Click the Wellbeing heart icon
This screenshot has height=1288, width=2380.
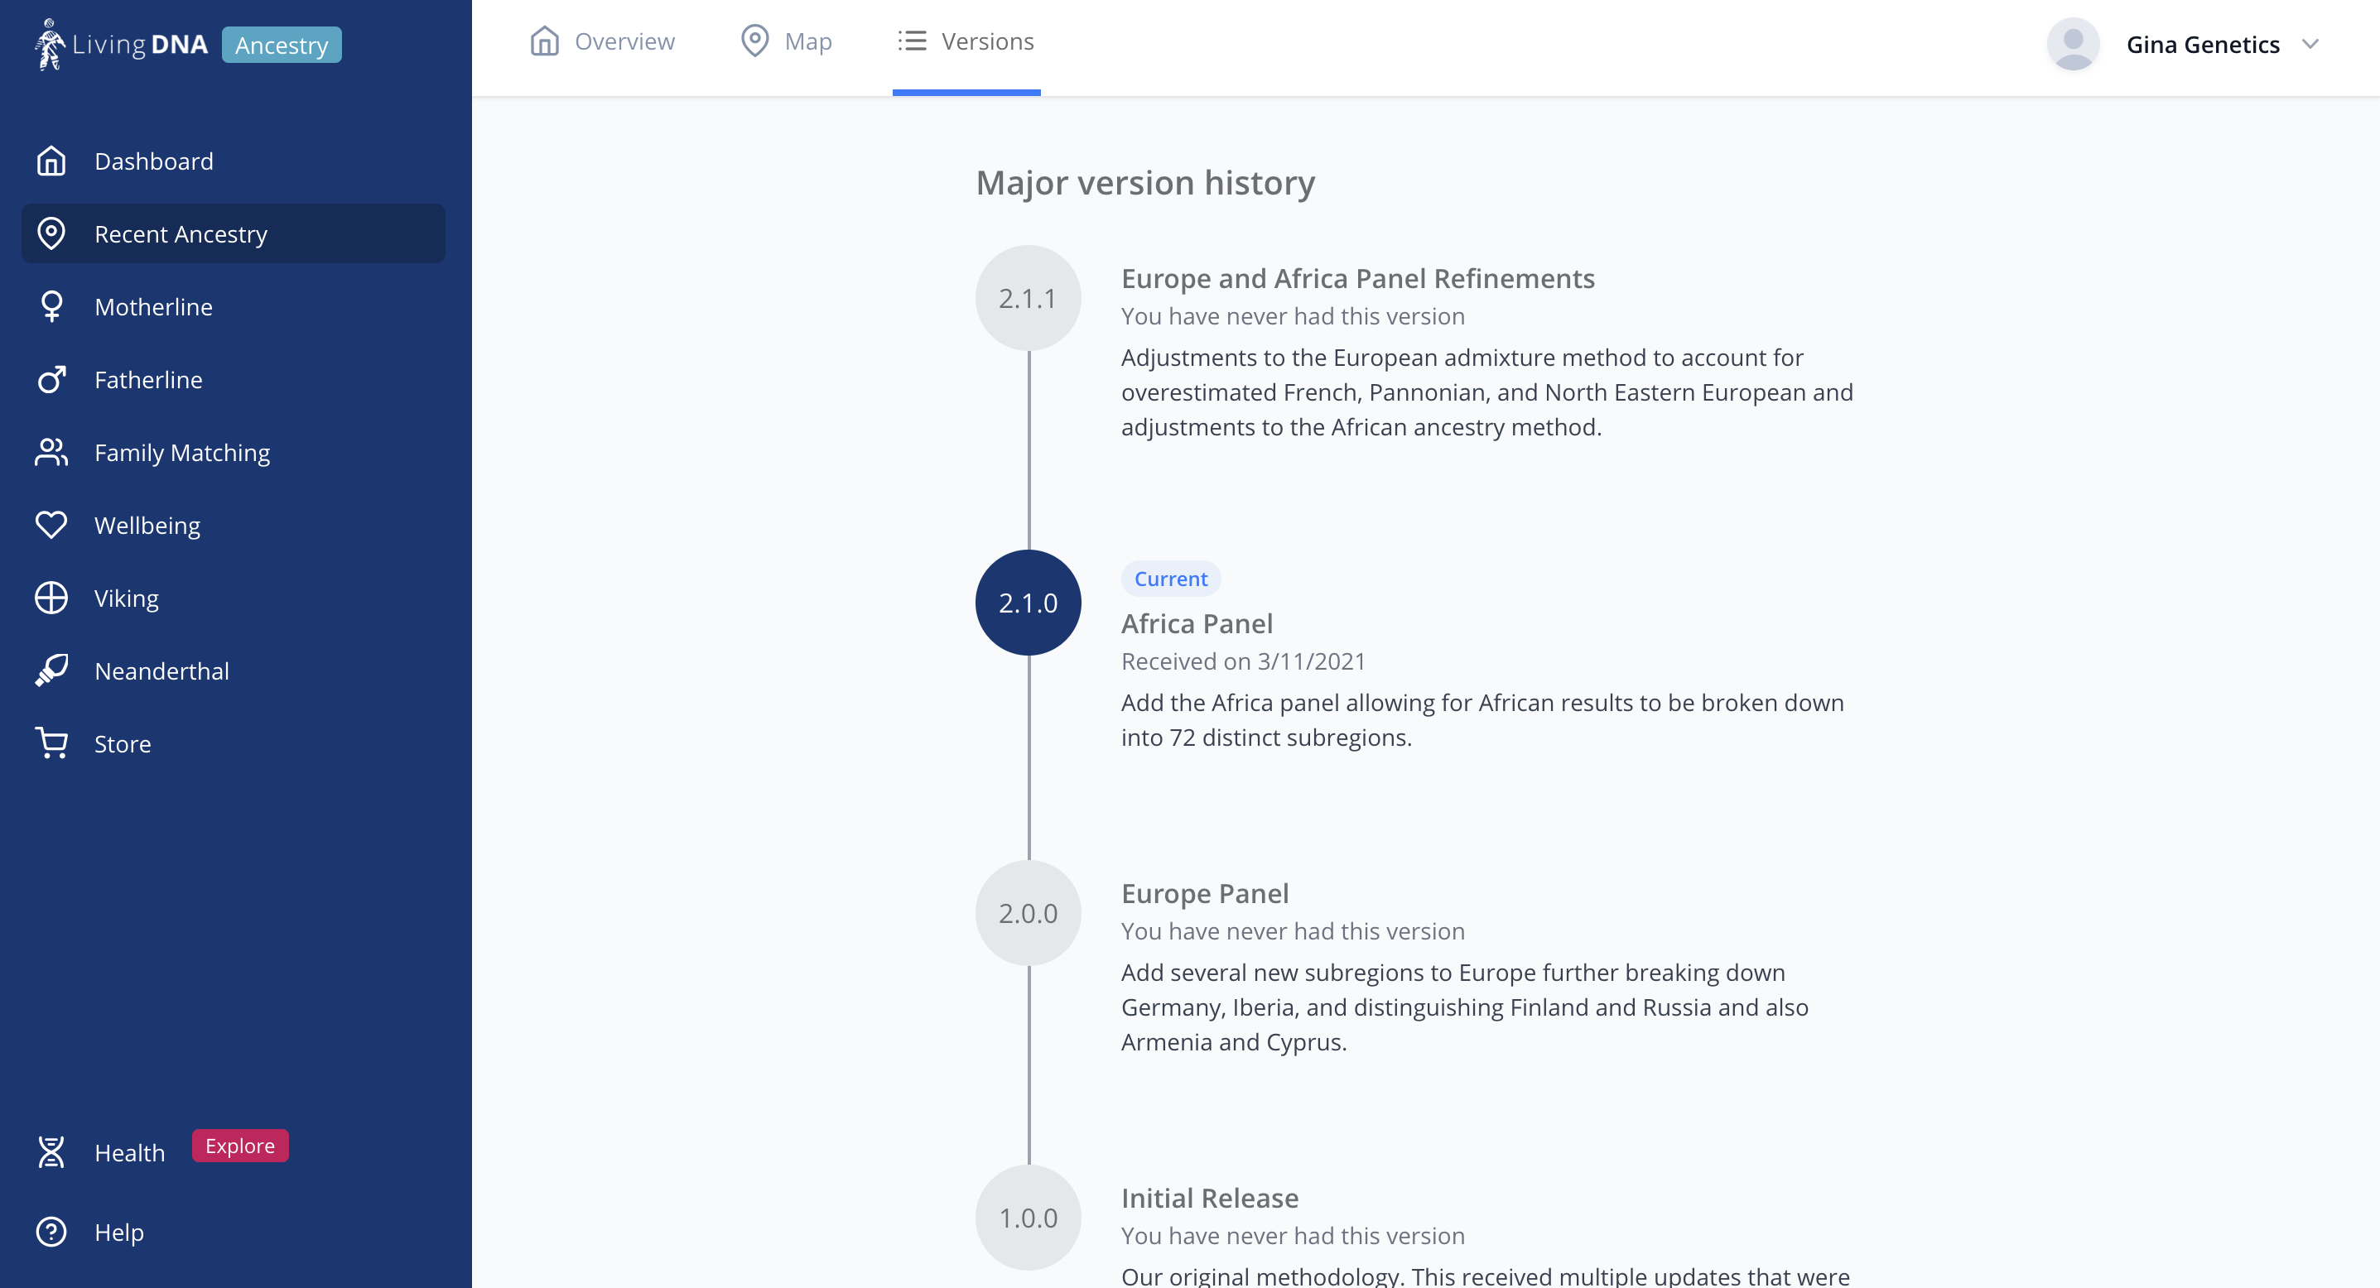point(51,526)
